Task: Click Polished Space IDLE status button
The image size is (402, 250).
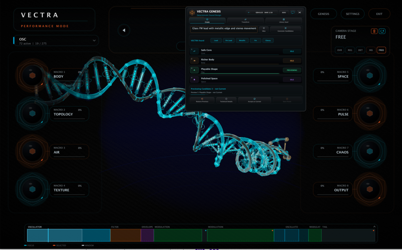Action: click(x=292, y=80)
